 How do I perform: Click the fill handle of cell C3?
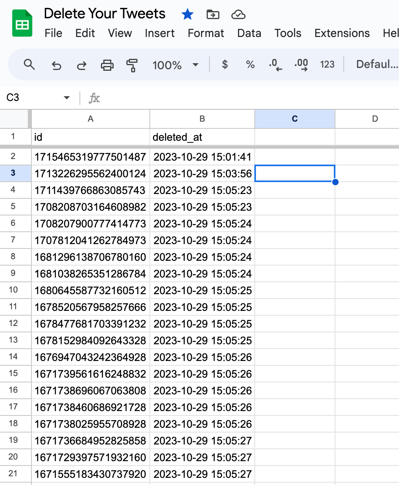coord(335,182)
